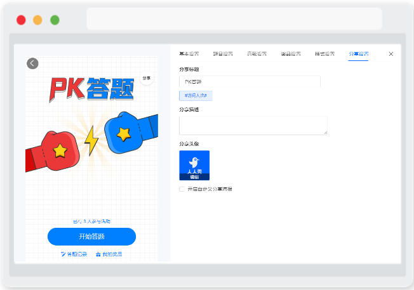Click the blue boxing glove
The width and height of the screenshot is (414, 290).
click(x=131, y=132)
